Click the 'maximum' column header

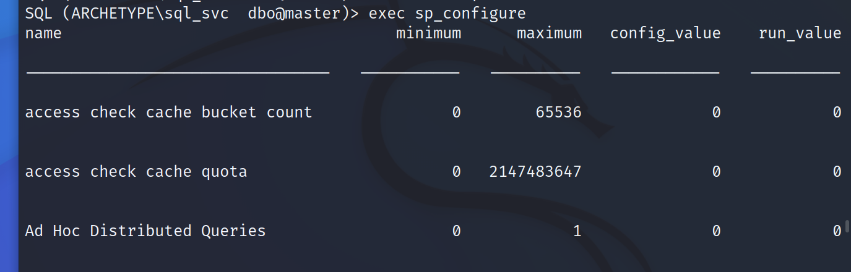click(x=549, y=33)
